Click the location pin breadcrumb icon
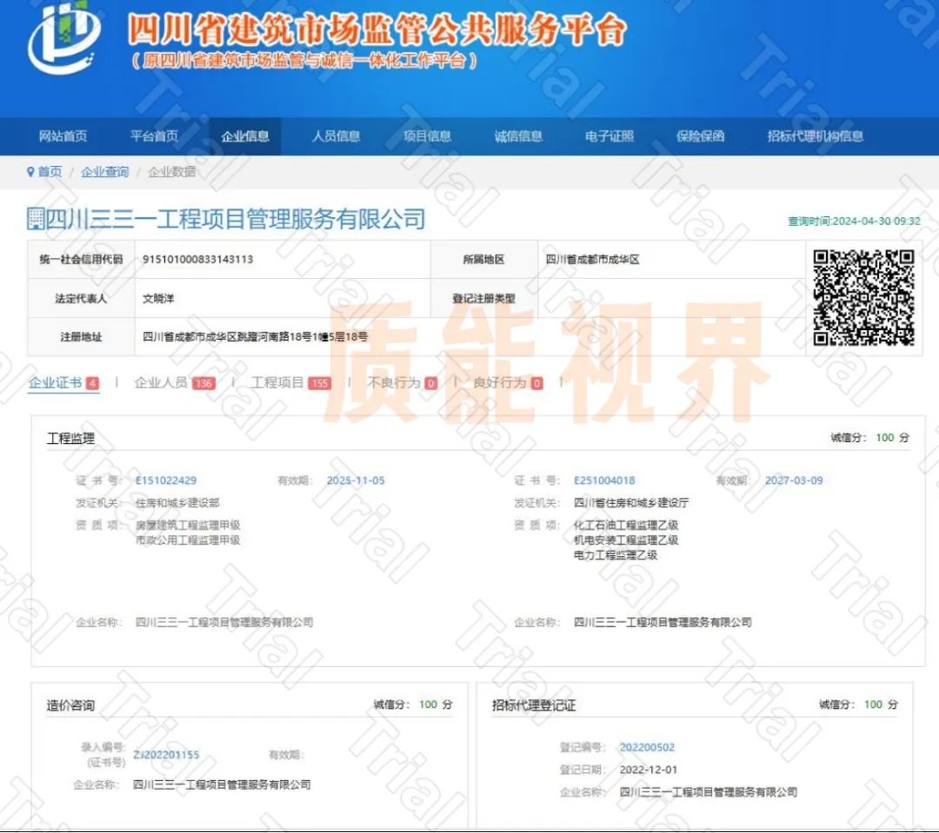 (30, 172)
